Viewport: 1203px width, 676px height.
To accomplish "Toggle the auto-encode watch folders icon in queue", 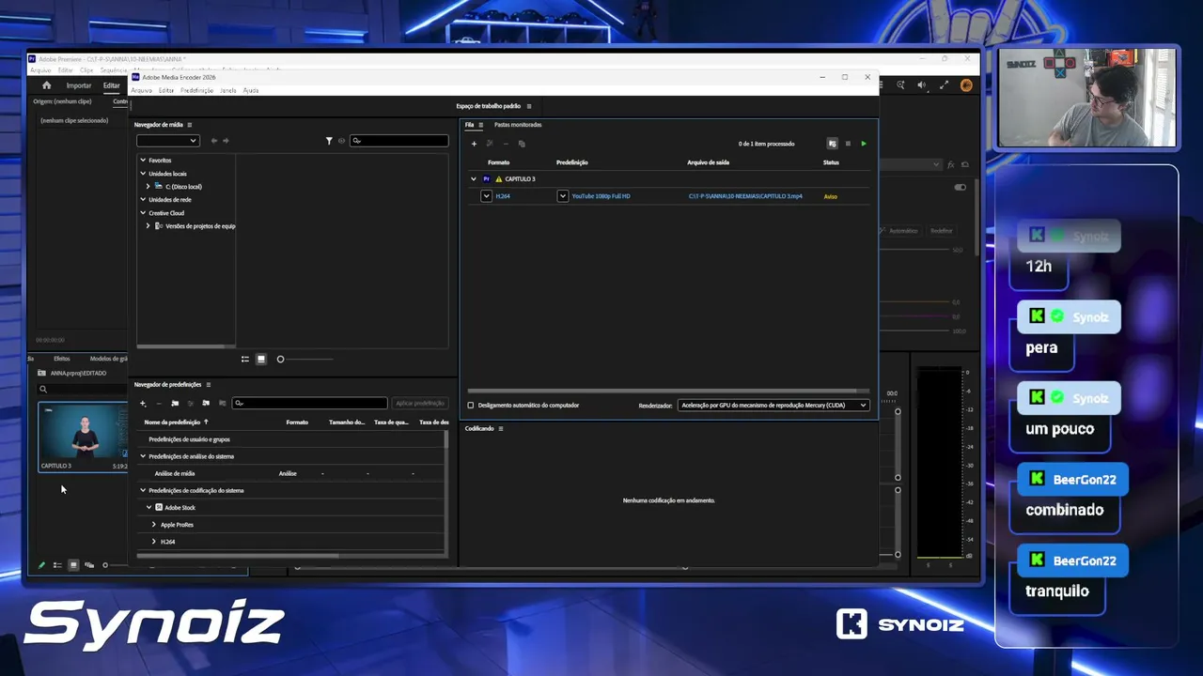I will (x=832, y=144).
